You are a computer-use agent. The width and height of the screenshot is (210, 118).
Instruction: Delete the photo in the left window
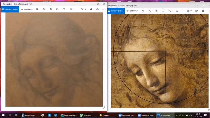[x=51, y=9]
